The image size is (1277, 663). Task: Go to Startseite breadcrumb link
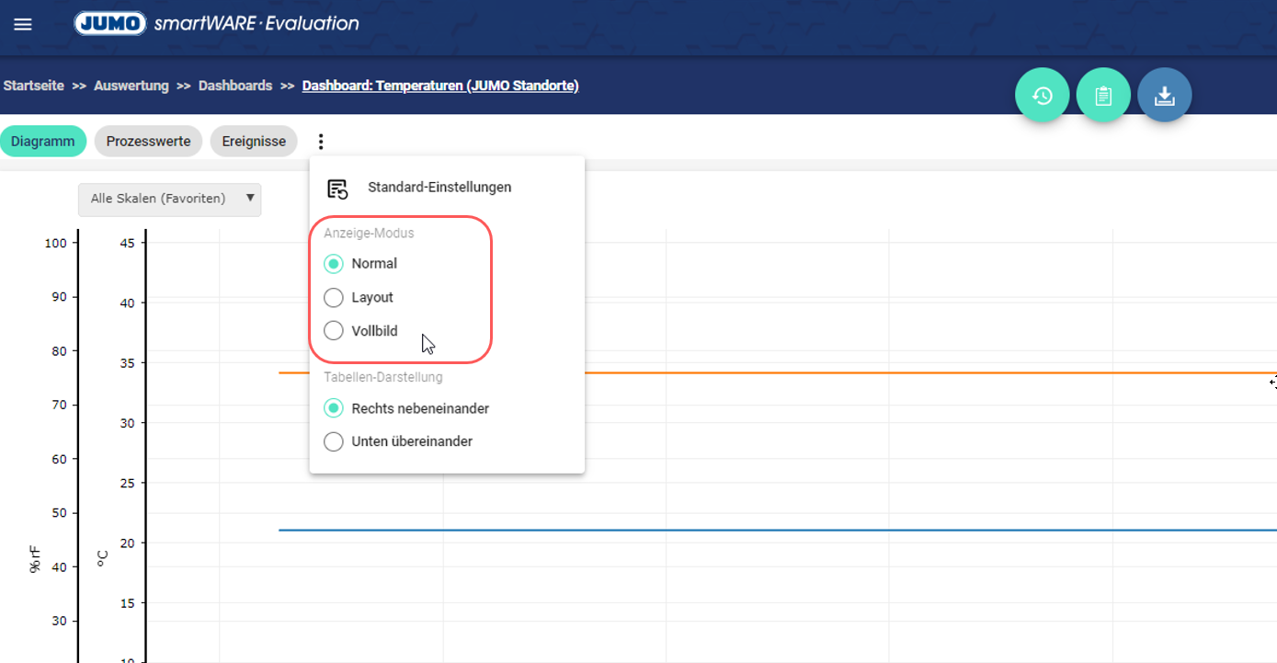pyautogui.click(x=34, y=86)
